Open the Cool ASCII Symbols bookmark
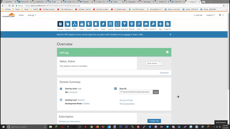The height and width of the screenshot is (129, 230). click(137, 9)
